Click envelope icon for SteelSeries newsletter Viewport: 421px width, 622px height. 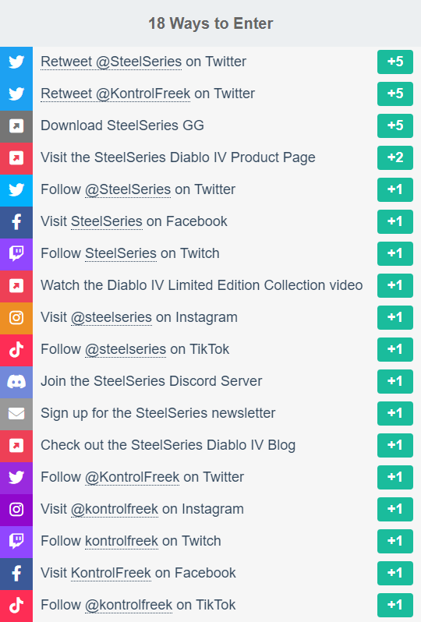tap(16, 414)
